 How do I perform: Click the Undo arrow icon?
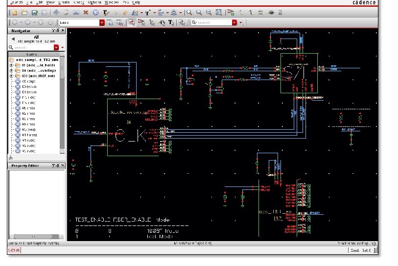[116, 12]
